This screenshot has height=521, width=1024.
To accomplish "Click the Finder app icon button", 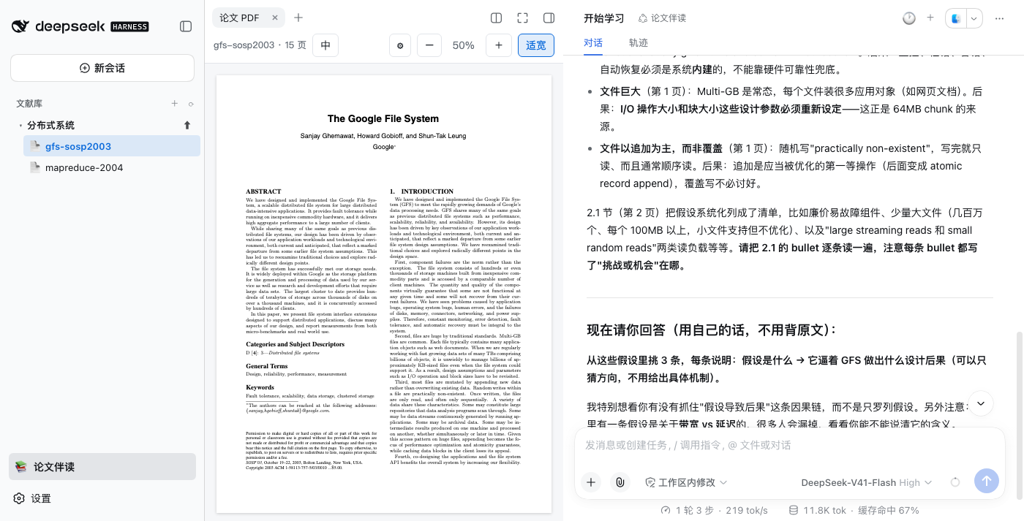I will tap(957, 18).
